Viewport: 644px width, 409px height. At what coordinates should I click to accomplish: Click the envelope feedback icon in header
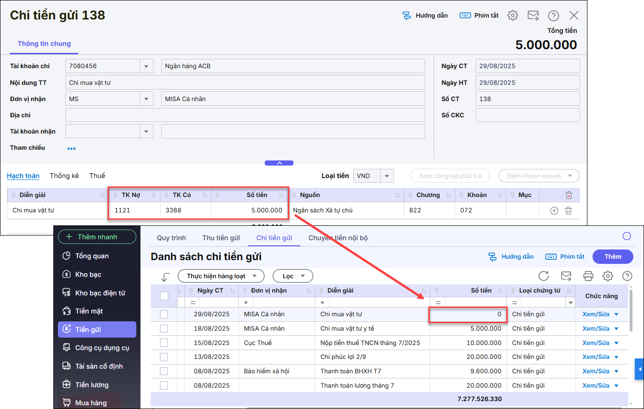pyautogui.click(x=533, y=15)
